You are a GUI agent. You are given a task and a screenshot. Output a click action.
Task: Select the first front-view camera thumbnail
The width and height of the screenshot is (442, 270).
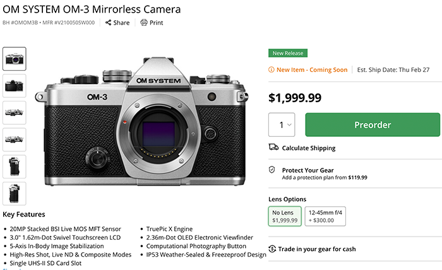pos(15,59)
